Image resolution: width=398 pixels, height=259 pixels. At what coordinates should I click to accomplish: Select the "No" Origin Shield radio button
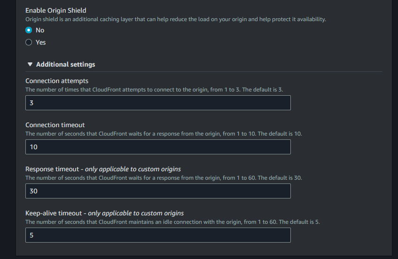pyautogui.click(x=29, y=30)
